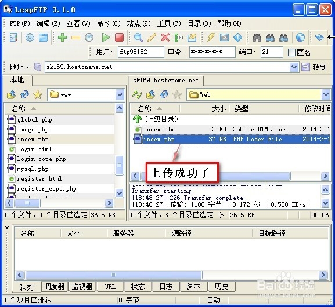Click the first toolbar document icon
The image size is (335, 307).
13,38
